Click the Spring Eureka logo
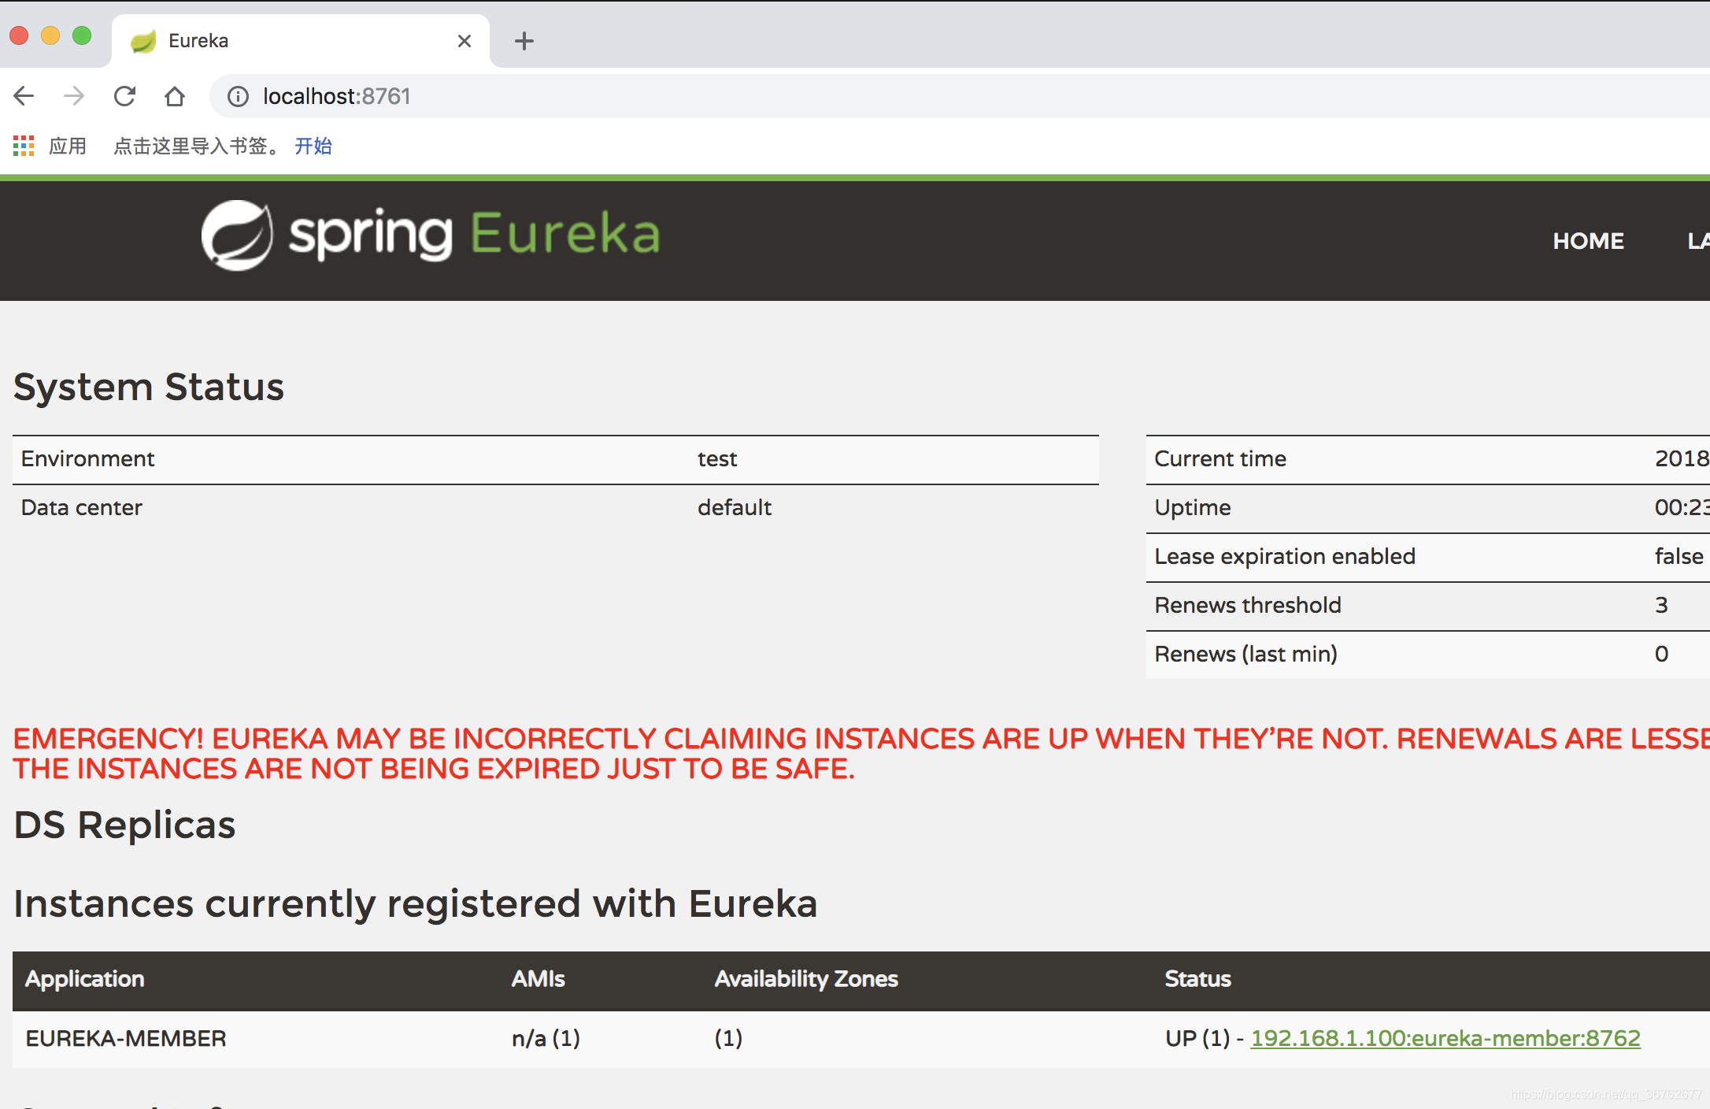The width and height of the screenshot is (1710, 1109). tap(431, 235)
